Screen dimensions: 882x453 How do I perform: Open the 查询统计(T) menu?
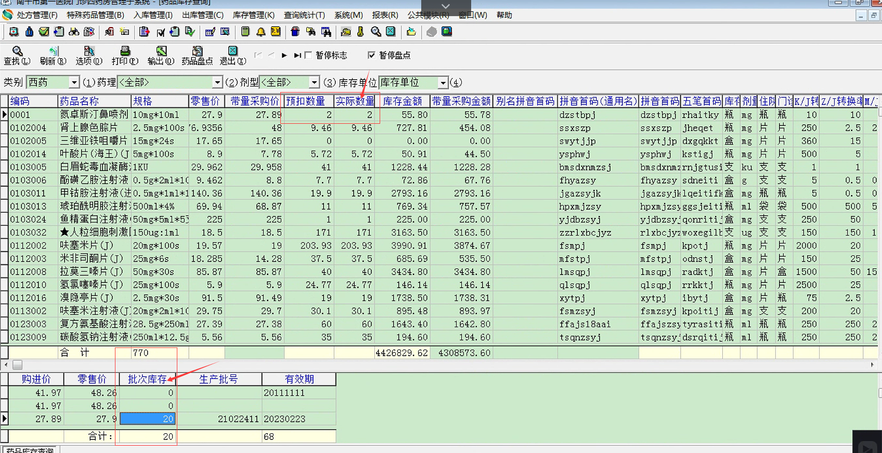coord(304,15)
